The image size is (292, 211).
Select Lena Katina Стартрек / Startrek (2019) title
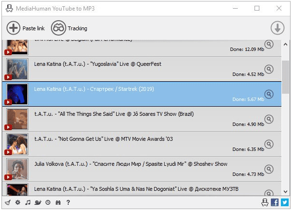[94, 89]
